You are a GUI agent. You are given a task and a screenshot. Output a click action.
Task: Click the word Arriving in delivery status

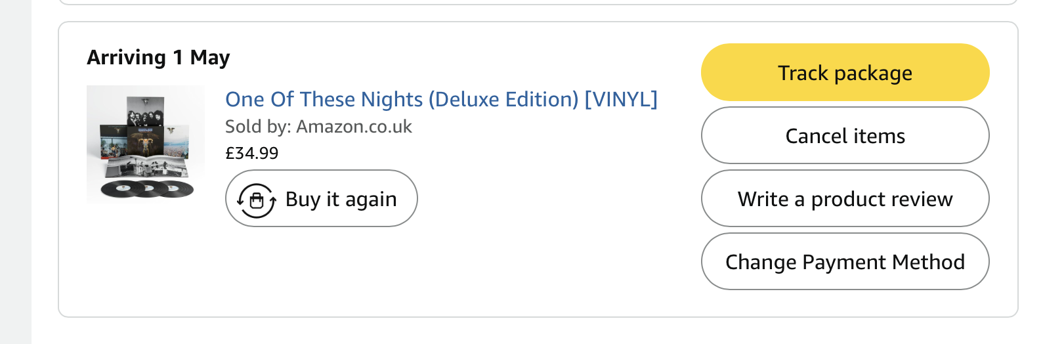(x=126, y=58)
